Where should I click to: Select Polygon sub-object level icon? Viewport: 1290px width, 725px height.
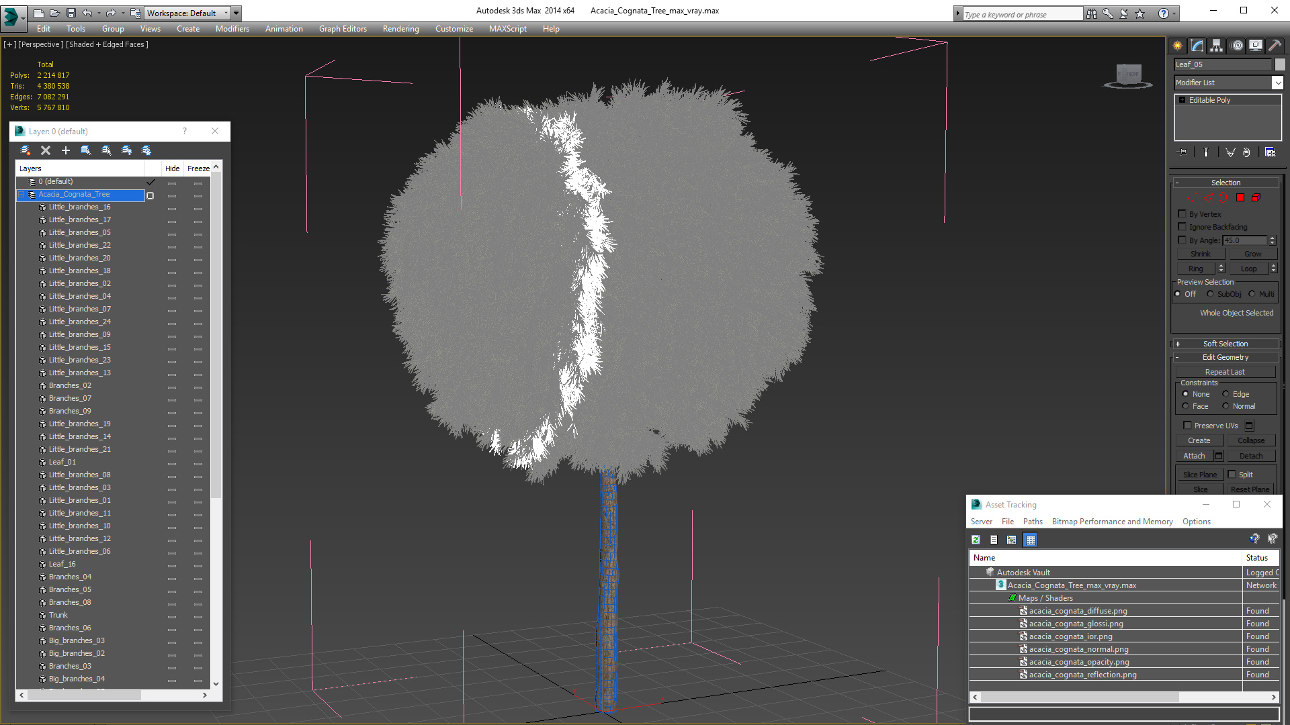[1240, 197]
